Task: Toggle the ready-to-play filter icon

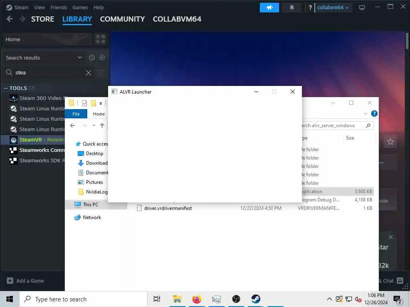Action: tap(102, 58)
